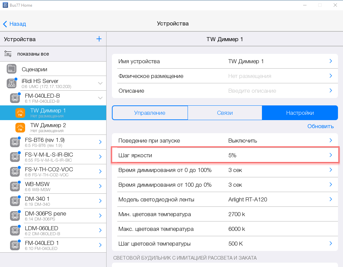Click the LDM-060LED chip icon

point(15,230)
